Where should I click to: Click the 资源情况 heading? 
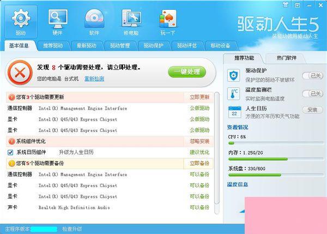[x=238, y=127]
